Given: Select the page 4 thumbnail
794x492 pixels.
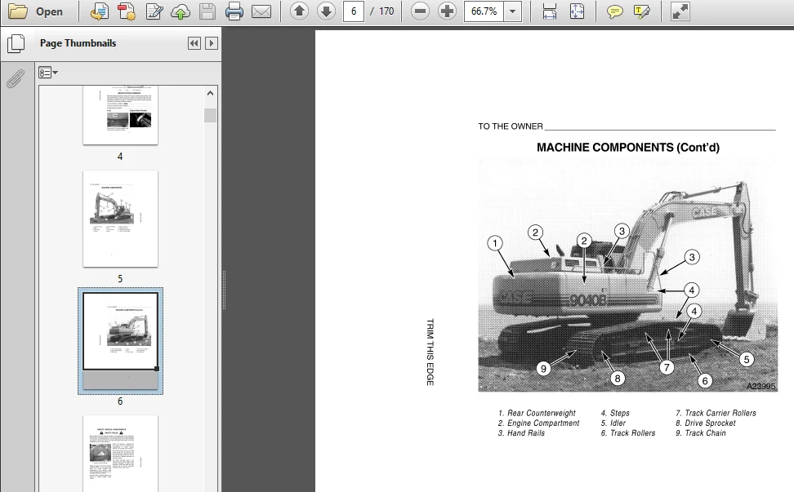Looking at the screenshot, I should 121,115.
